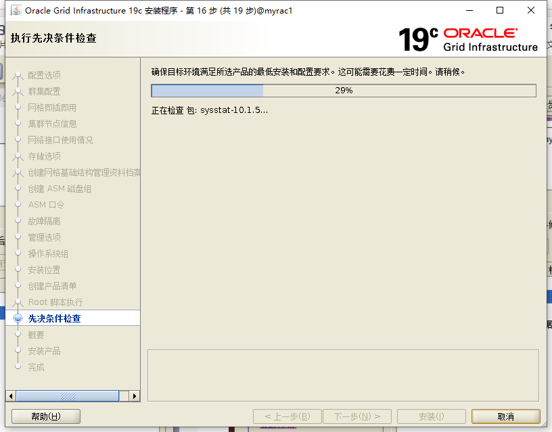
Task: Click the right arrow of sidebar scrollbar
Action: click(x=135, y=396)
